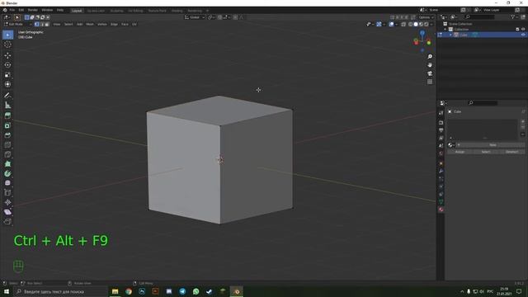Click the Deselect button in material panel

[511, 152]
